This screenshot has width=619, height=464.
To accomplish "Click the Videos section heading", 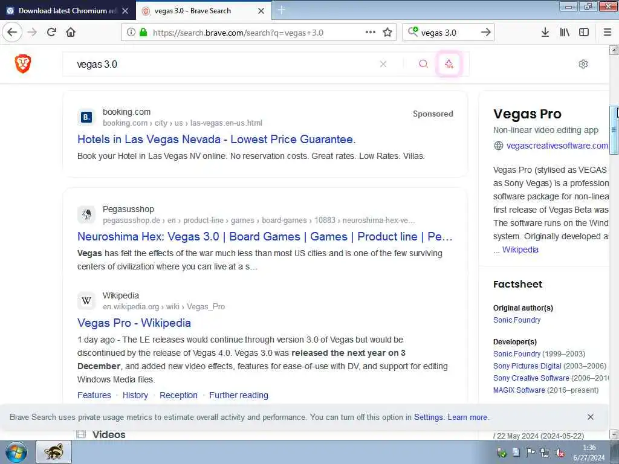I will pos(109,434).
